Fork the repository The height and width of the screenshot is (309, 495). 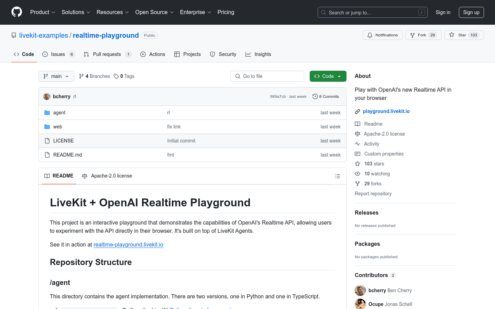coord(423,35)
